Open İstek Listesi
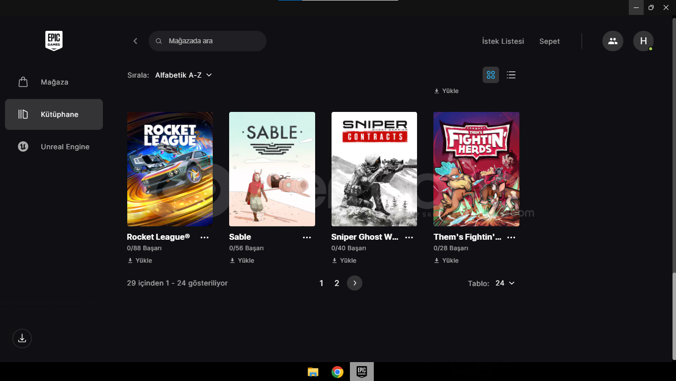The width and height of the screenshot is (676, 381). point(503,41)
